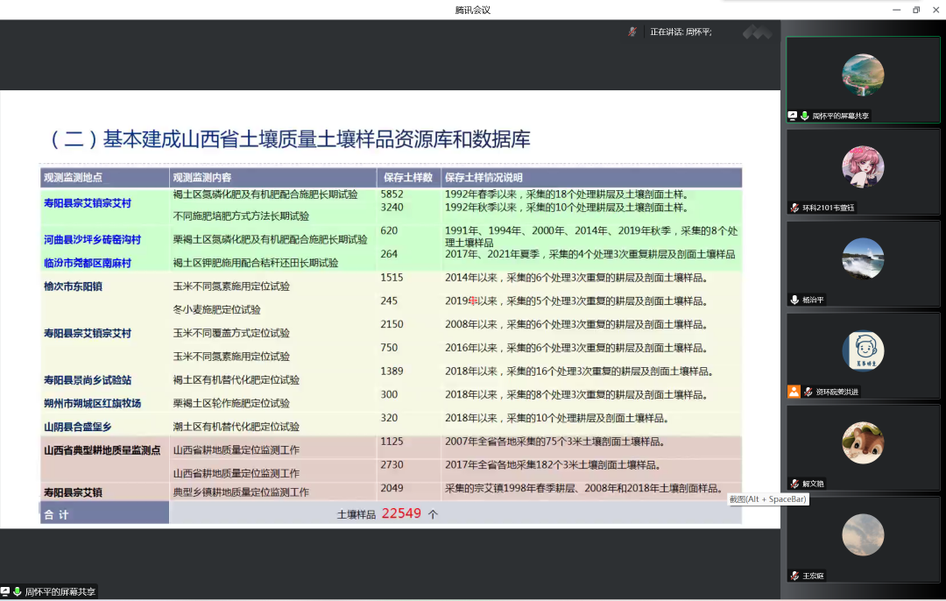
Task: Click the red total value 22549
Action: coord(401,513)
